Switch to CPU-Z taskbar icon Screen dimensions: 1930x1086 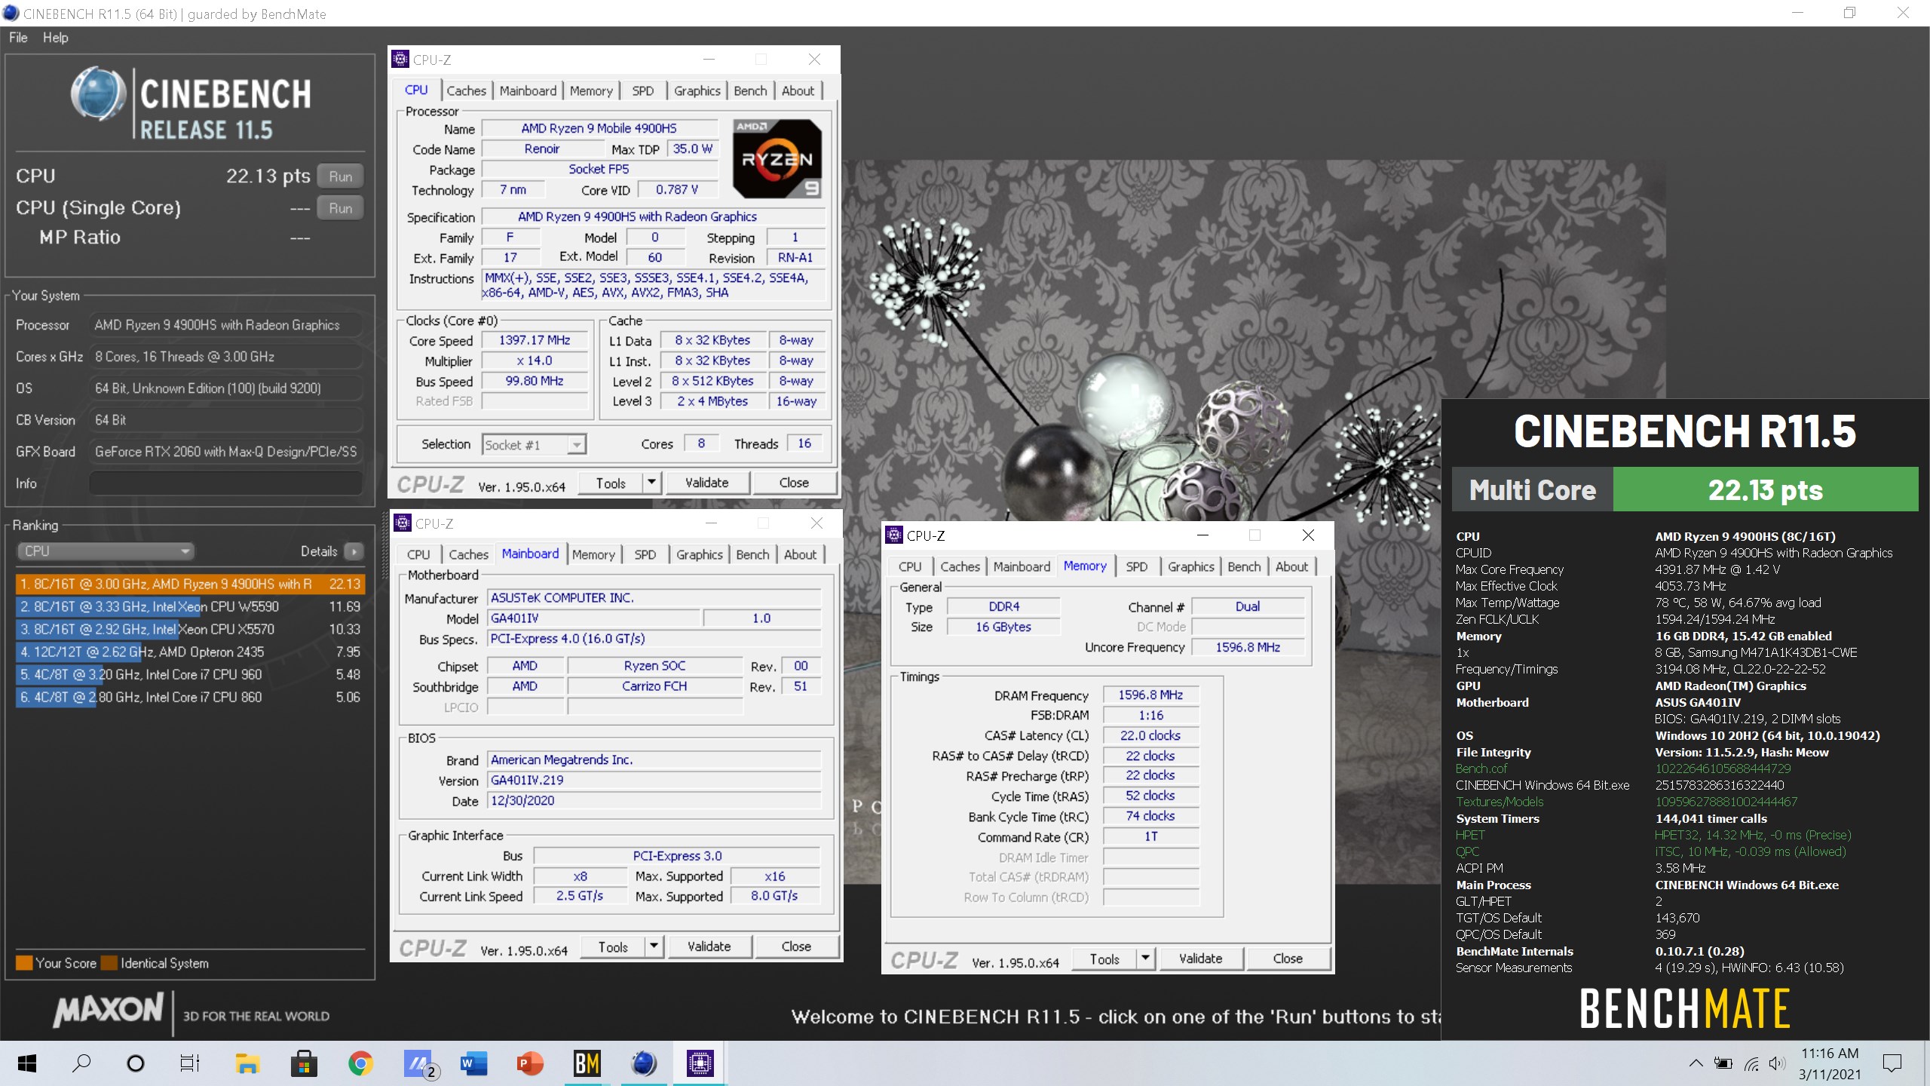click(x=700, y=1063)
